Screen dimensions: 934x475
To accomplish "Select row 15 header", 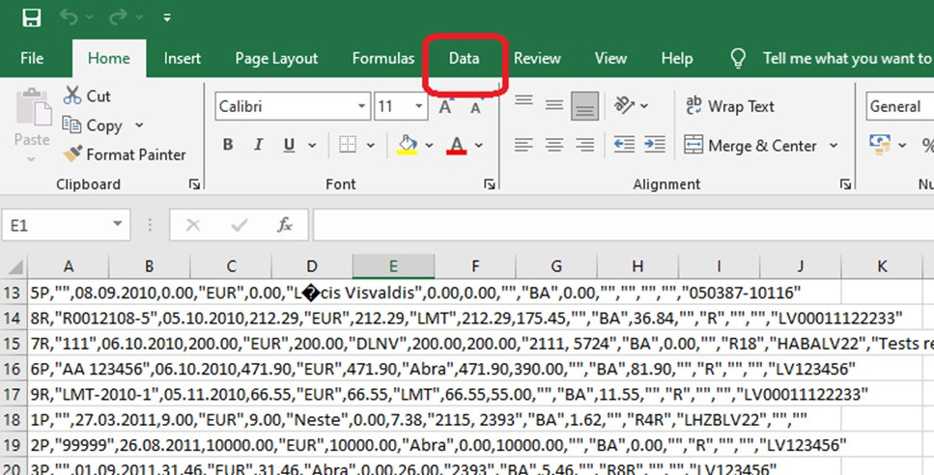I will (x=13, y=344).
